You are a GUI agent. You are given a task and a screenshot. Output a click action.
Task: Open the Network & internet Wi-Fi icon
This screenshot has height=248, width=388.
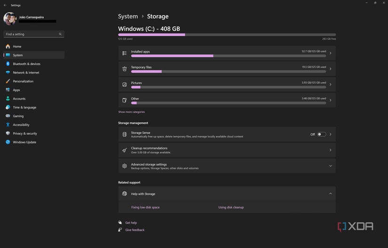[8, 72]
